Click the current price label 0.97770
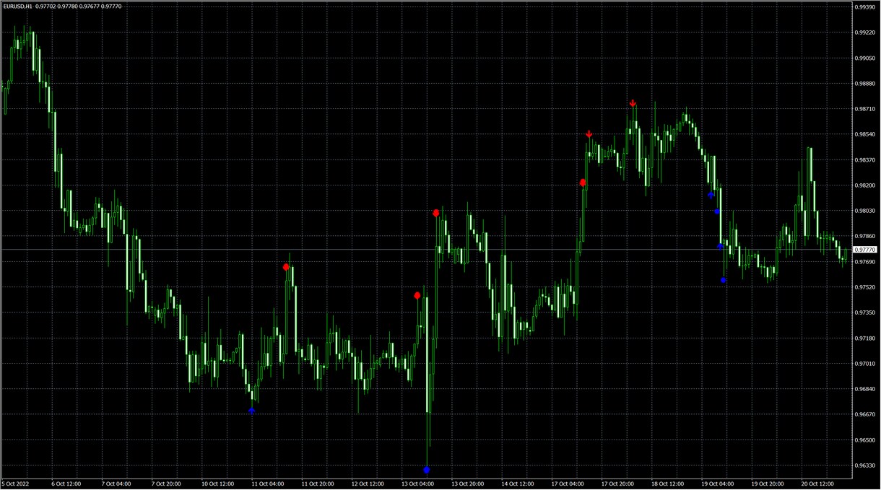 tap(866, 249)
